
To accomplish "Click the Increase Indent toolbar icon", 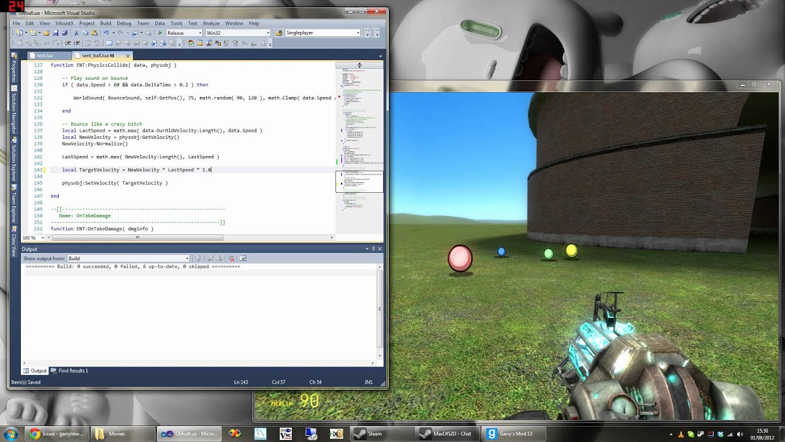I will (77, 43).
